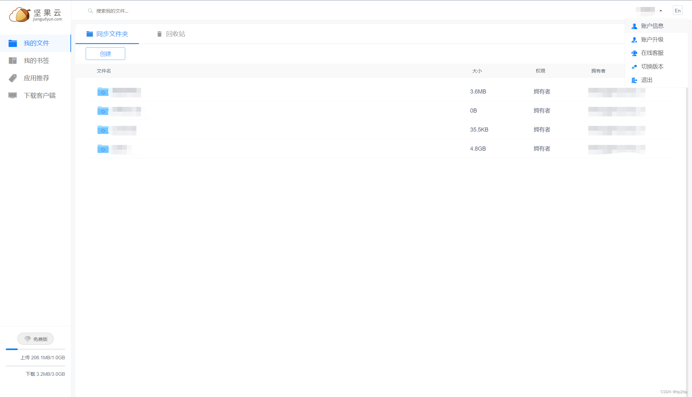The width and height of the screenshot is (692, 397).
Task: Click the 创建 button
Action: 105,54
